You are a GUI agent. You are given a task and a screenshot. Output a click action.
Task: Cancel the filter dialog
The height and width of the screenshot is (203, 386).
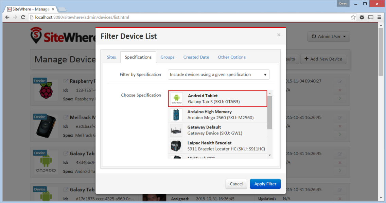[236, 184]
